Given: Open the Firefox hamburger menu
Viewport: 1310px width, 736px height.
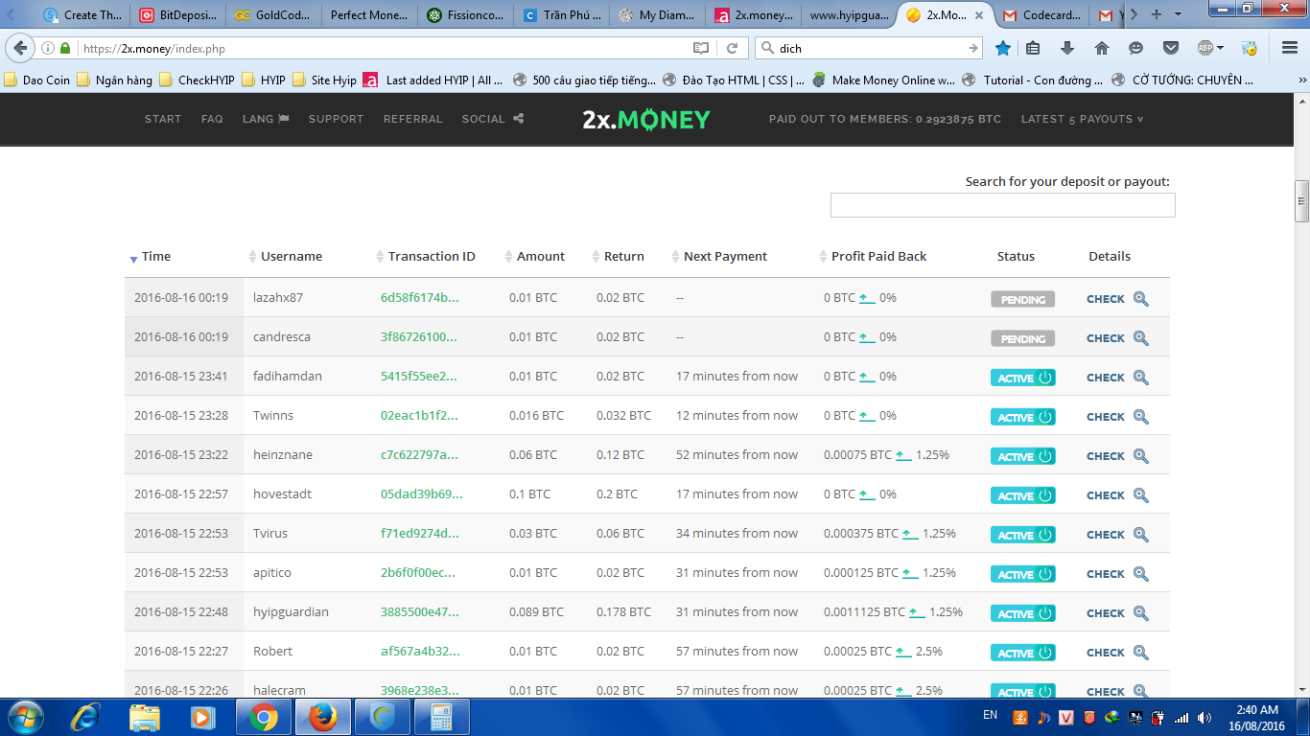Looking at the screenshot, I should pyautogui.click(x=1290, y=48).
